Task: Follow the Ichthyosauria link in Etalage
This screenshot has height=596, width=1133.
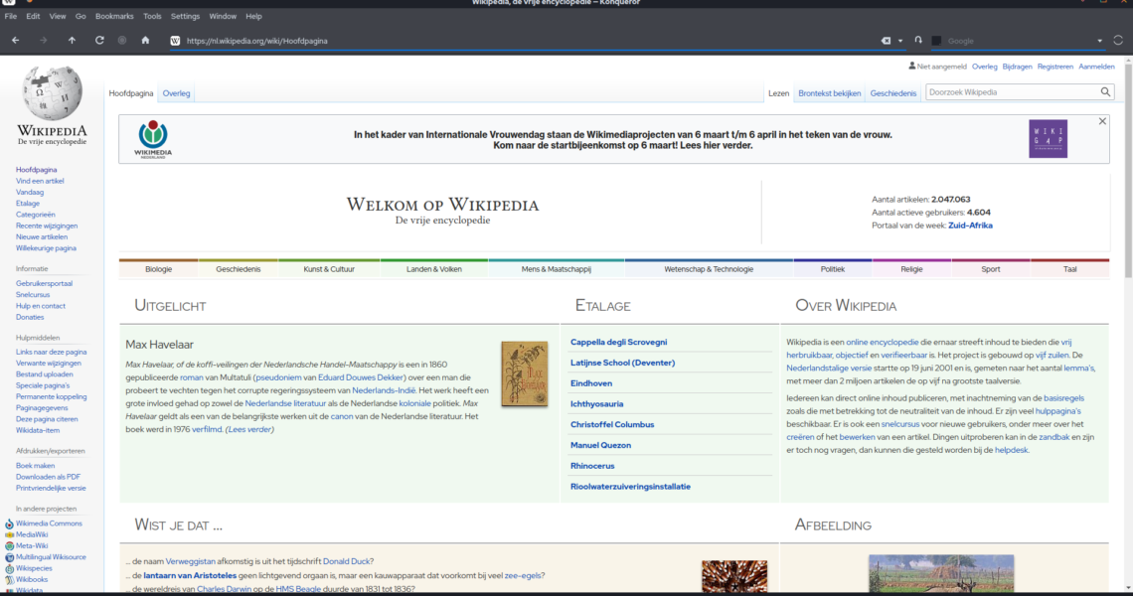Action: pos(597,403)
